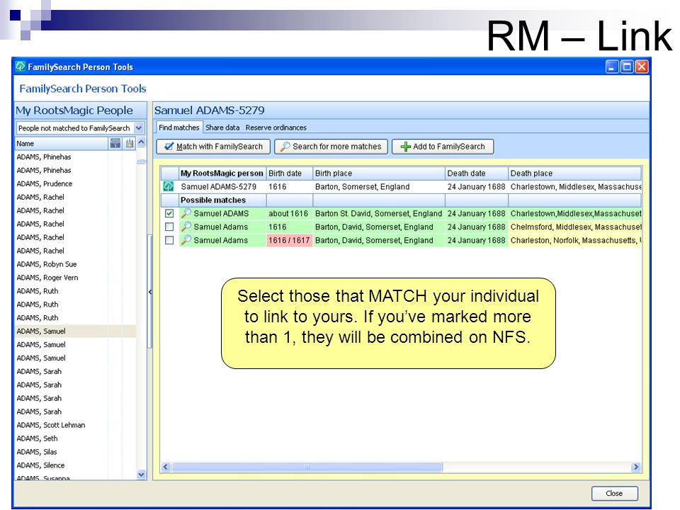Minimize the FamilySearch Person Tools window

point(612,67)
